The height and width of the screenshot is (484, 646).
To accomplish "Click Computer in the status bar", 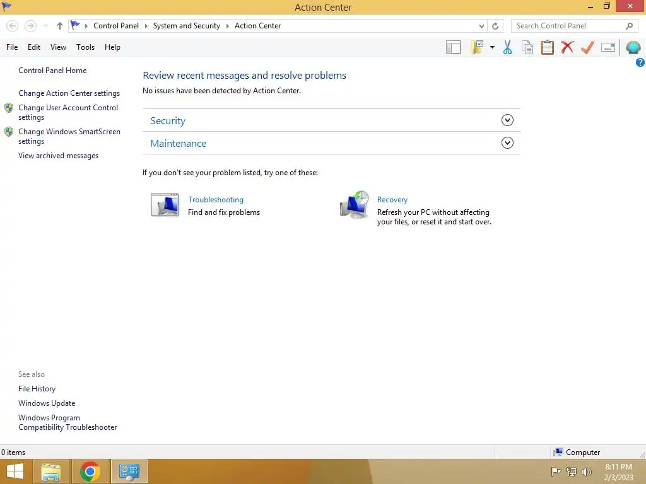I will 577,452.
